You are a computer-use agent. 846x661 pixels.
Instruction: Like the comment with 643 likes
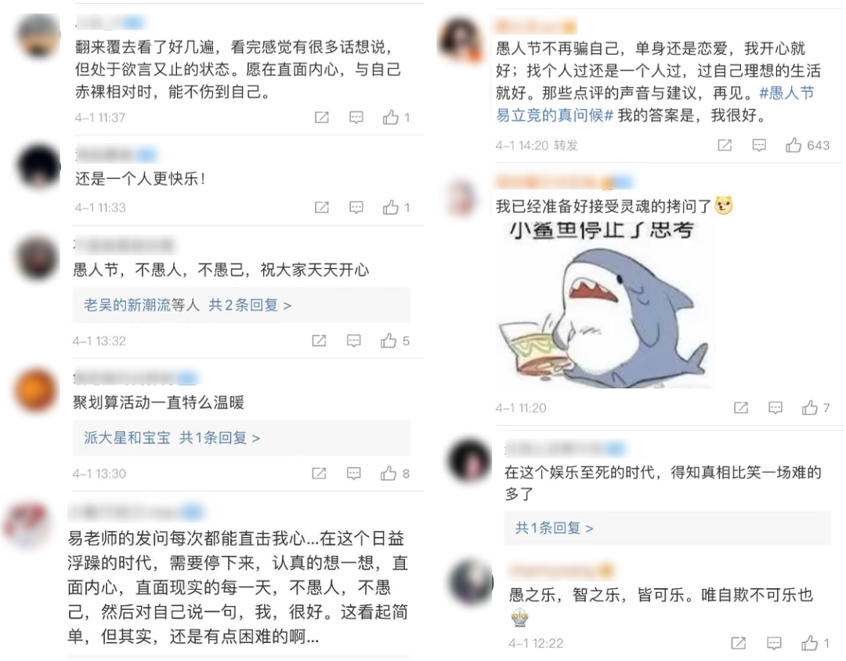pos(793,145)
